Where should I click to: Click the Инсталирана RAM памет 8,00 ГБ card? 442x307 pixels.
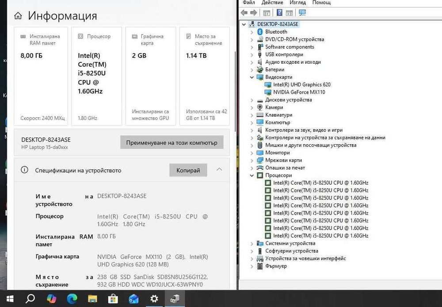[41, 76]
